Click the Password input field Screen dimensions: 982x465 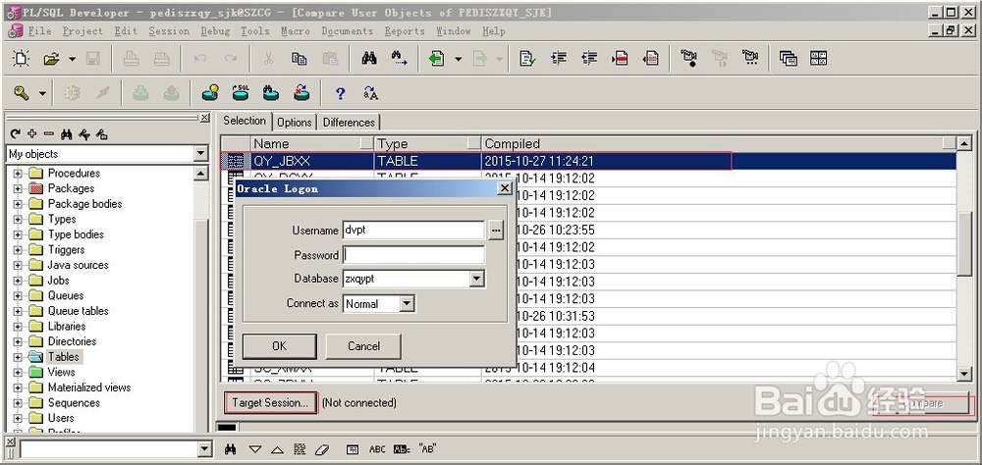tap(414, 255)
